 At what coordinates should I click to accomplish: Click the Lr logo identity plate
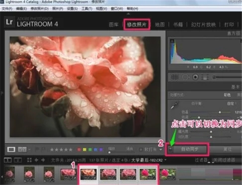9,22
